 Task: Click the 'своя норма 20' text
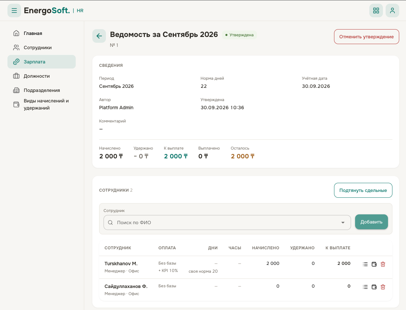click(x=203, y=271)
